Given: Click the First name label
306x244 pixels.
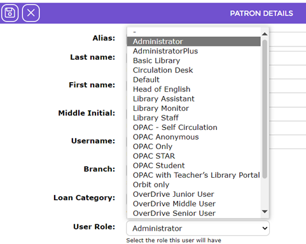Looking at the screenshot, I should (92, 85).
